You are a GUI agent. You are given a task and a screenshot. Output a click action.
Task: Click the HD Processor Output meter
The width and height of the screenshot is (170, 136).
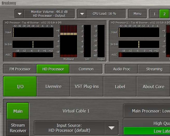point(101,41)
